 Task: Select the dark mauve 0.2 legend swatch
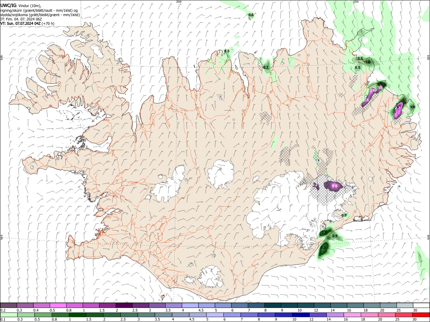[x=8, y=306]
